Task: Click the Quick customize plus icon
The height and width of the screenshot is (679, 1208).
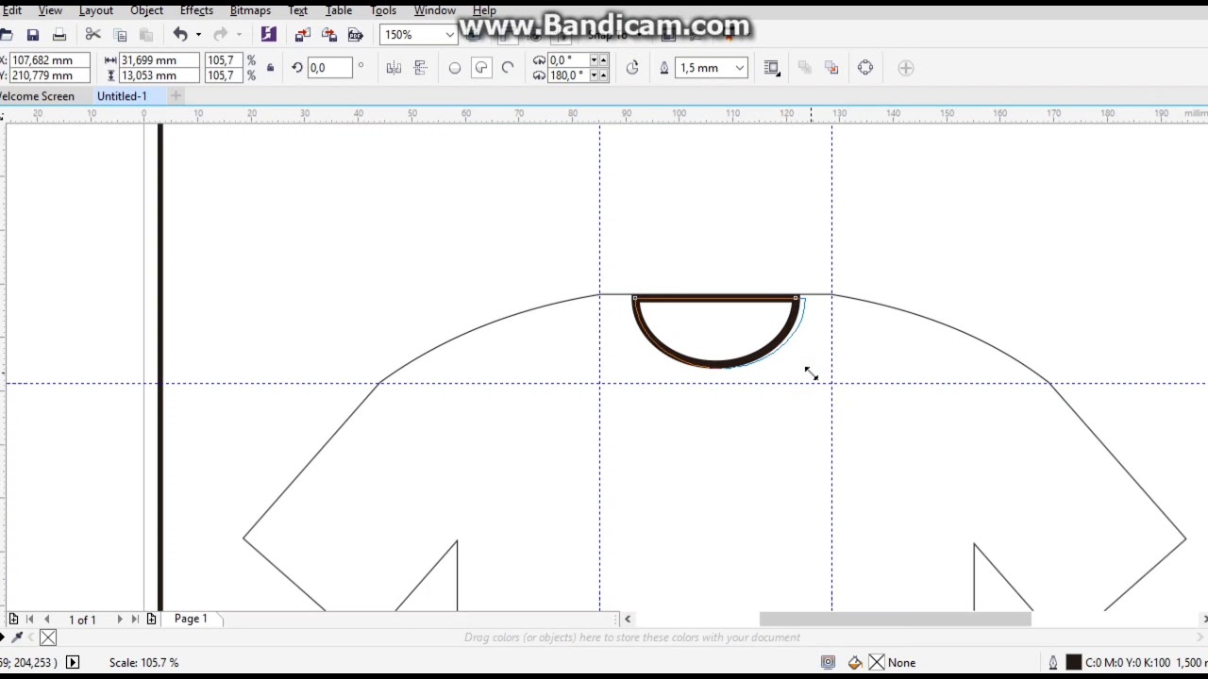Action: (906, 68)
